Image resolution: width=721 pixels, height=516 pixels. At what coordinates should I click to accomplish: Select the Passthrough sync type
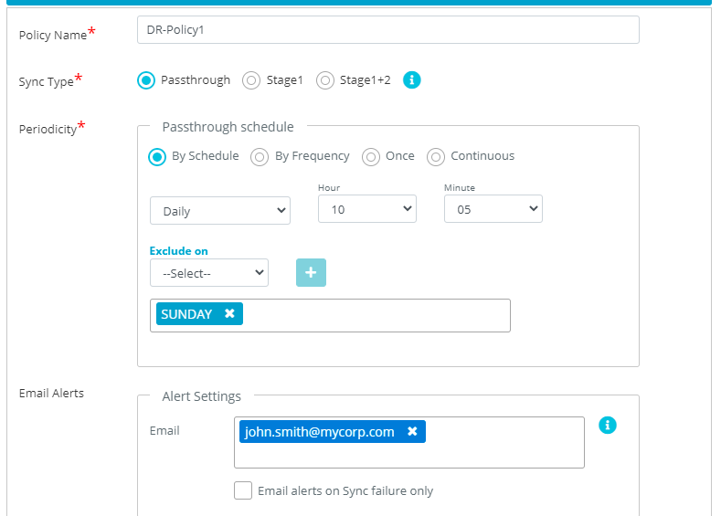[146, 80]
